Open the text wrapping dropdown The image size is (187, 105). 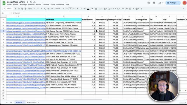coord(114,9)
